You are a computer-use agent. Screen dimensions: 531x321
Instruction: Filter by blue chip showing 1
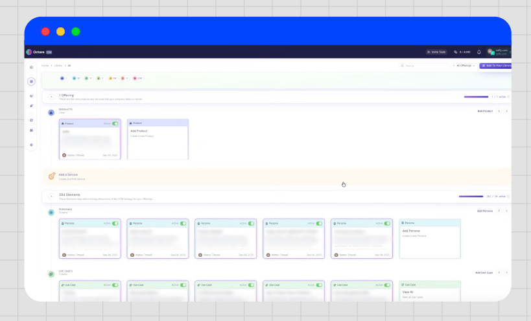tap(64, 78)
